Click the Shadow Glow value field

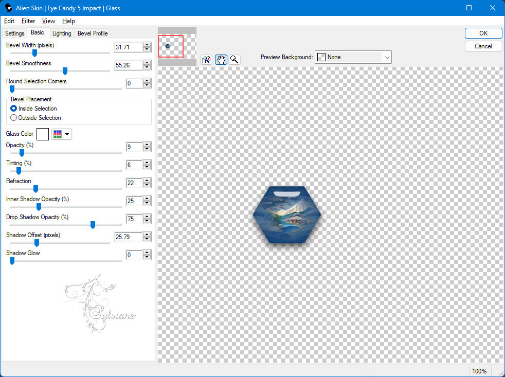click(134, 255)
